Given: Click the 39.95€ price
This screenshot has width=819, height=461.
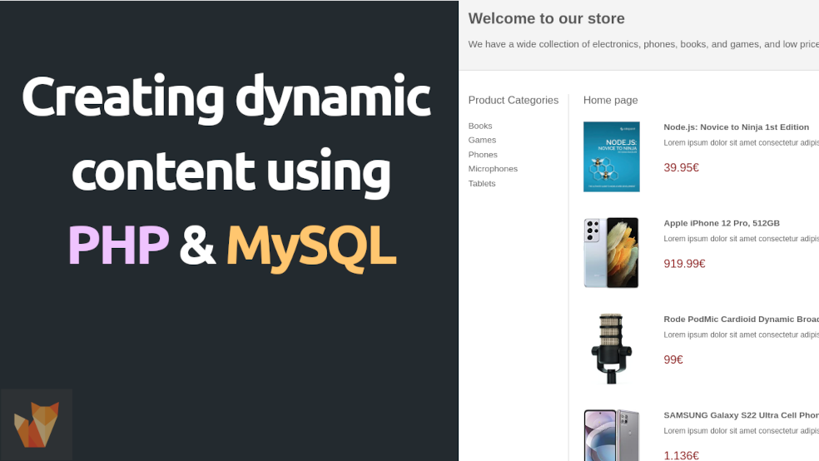Looking at the screenshot, I should 681,168.
